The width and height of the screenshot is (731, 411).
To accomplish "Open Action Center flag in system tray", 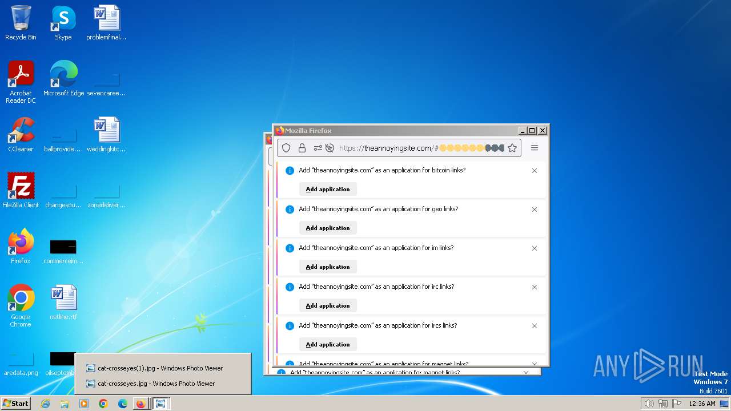I will pyautogui.click(x=677, y=404).
